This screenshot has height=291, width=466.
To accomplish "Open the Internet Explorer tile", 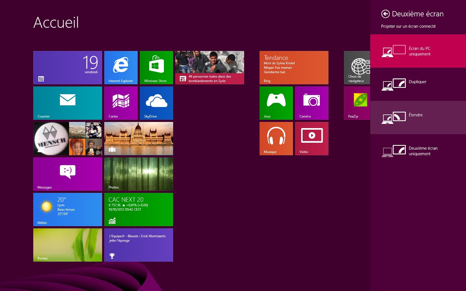I will [x=121, y=67].
